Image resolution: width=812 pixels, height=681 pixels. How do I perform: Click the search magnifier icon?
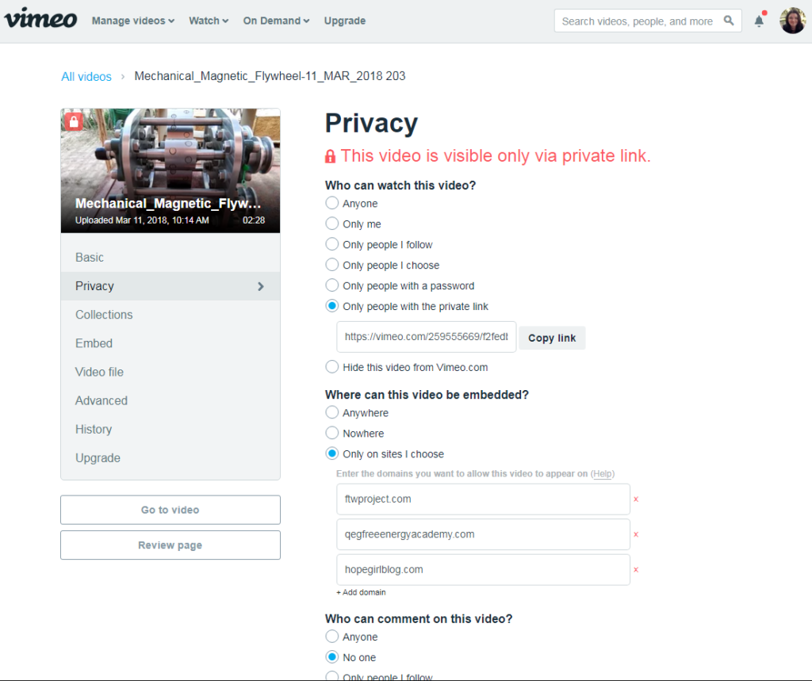coord(729,21)
